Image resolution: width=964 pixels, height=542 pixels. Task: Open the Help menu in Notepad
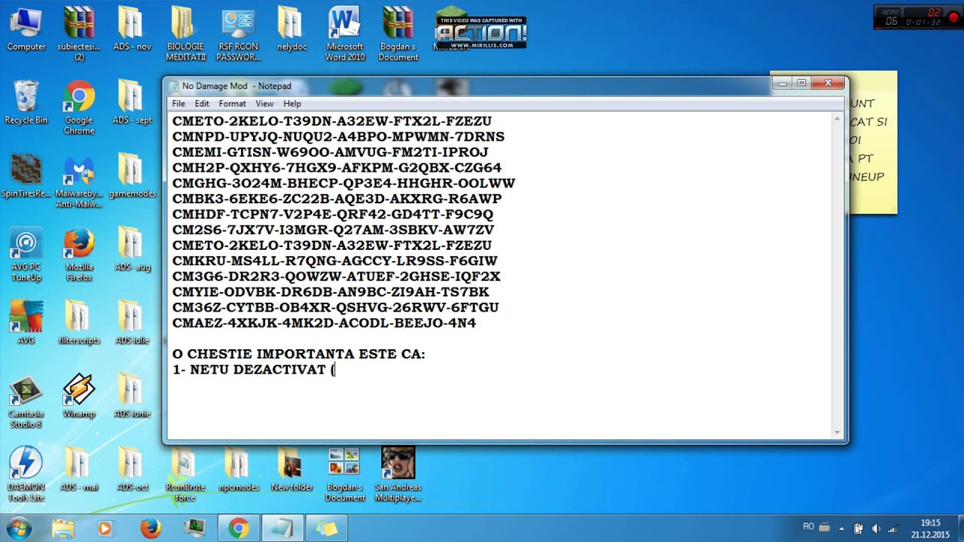coord(292,104)
